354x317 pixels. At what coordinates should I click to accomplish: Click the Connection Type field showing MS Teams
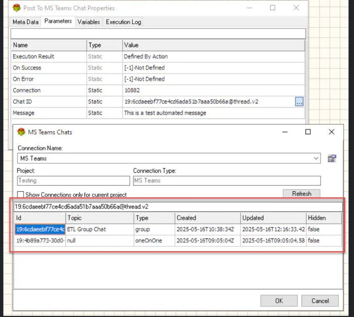tap(227, 181)
